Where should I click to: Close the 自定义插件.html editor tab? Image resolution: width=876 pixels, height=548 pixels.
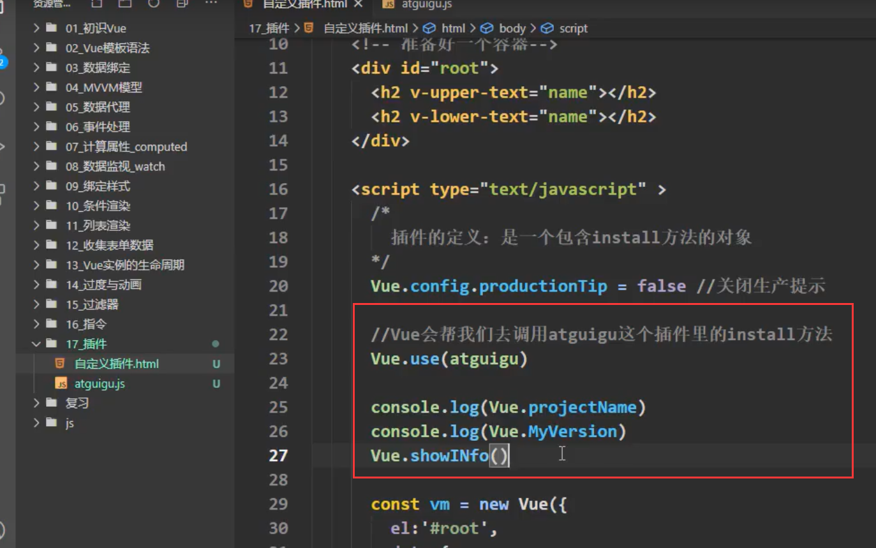pos(359,4)
